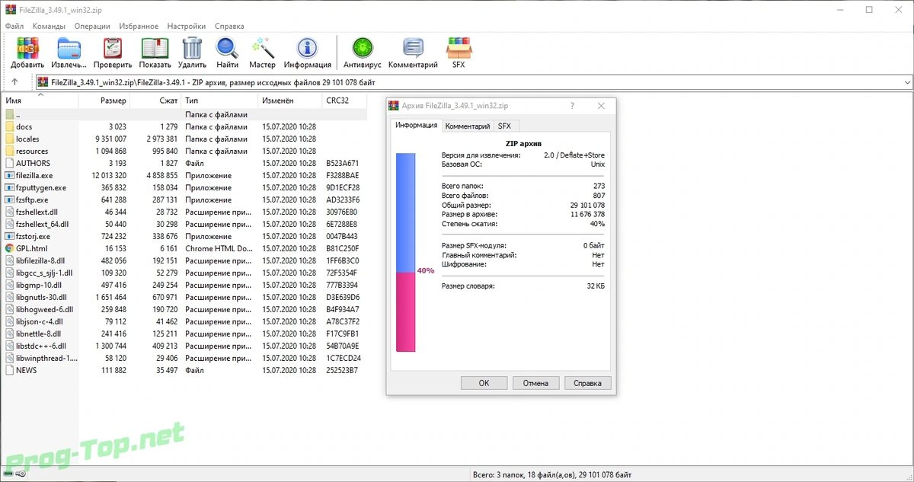Select the fzputtygen.exe file name
The image size is (914, 482).
coord(41,187)
